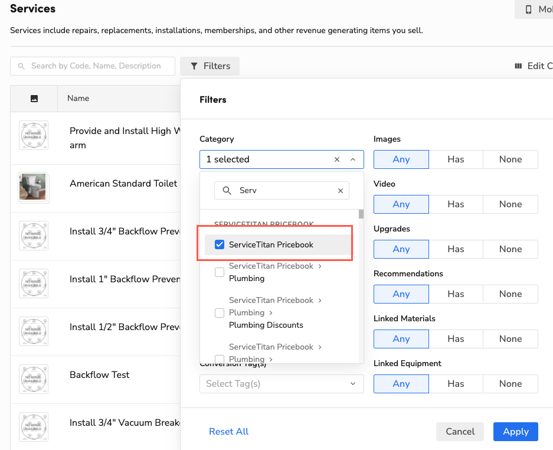Focus the category search field containing Serv
Image resolution: width=553 pixels, height=450 pixels.
point(282,191)
